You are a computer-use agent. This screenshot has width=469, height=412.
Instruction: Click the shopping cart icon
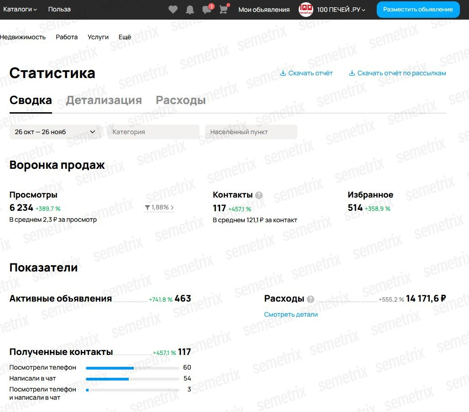223,9
